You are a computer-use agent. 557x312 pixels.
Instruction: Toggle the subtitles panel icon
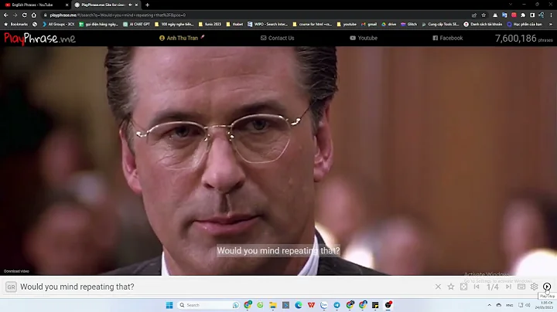[x=521, y=287]
